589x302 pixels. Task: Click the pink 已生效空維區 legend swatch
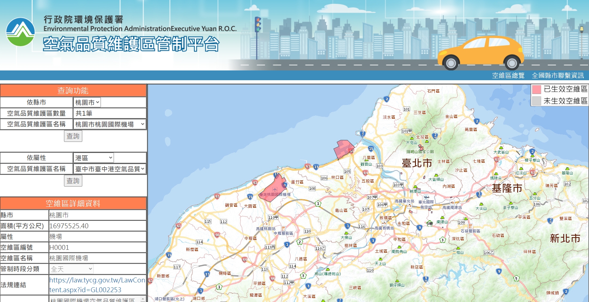click(x=536, y=89)
